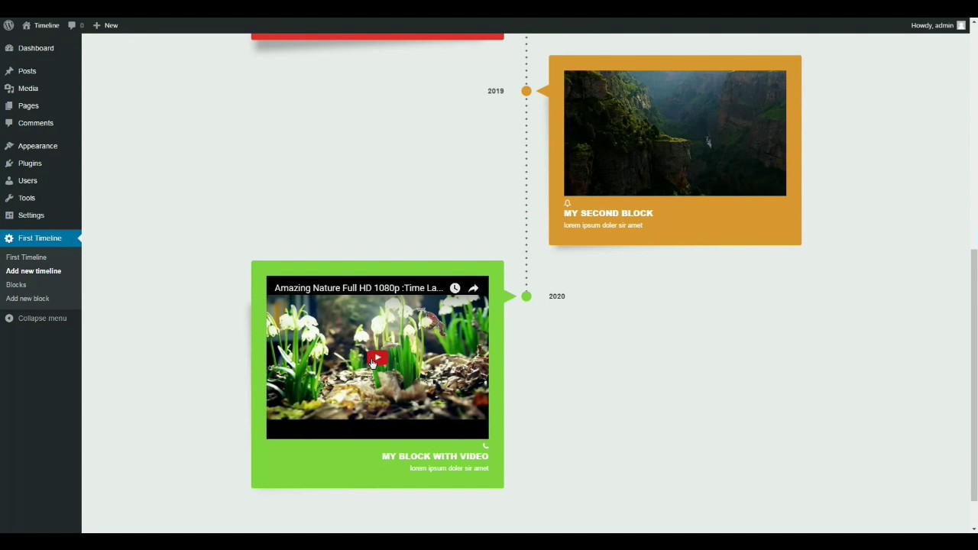
Task: Open the Comments sidebar menu
Action: pos(35,123)
